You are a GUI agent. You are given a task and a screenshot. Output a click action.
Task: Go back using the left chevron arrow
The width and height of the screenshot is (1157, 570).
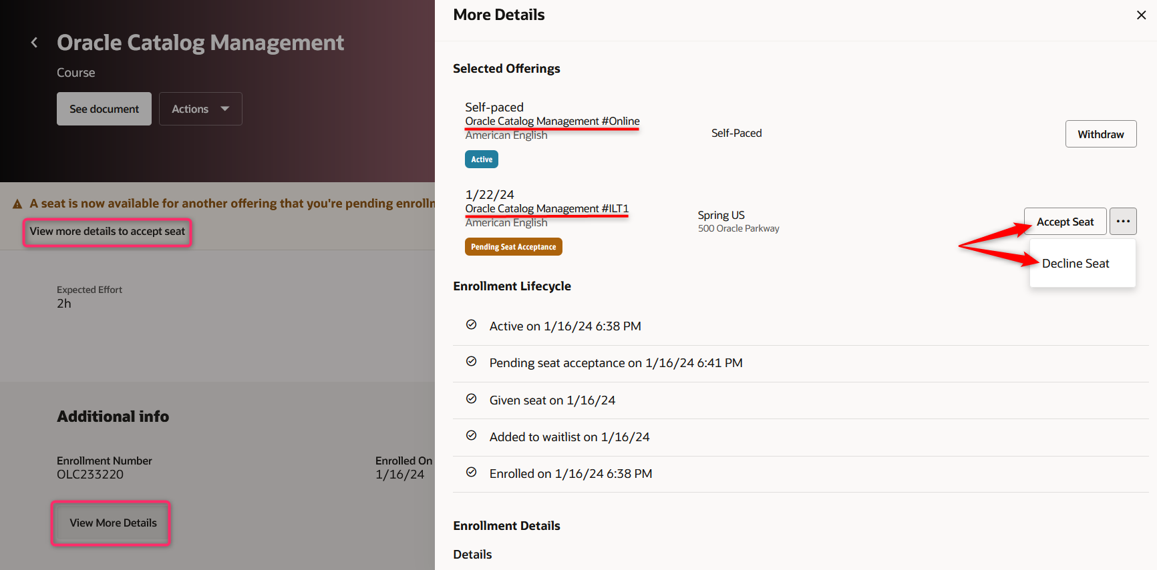click(34, 43)
